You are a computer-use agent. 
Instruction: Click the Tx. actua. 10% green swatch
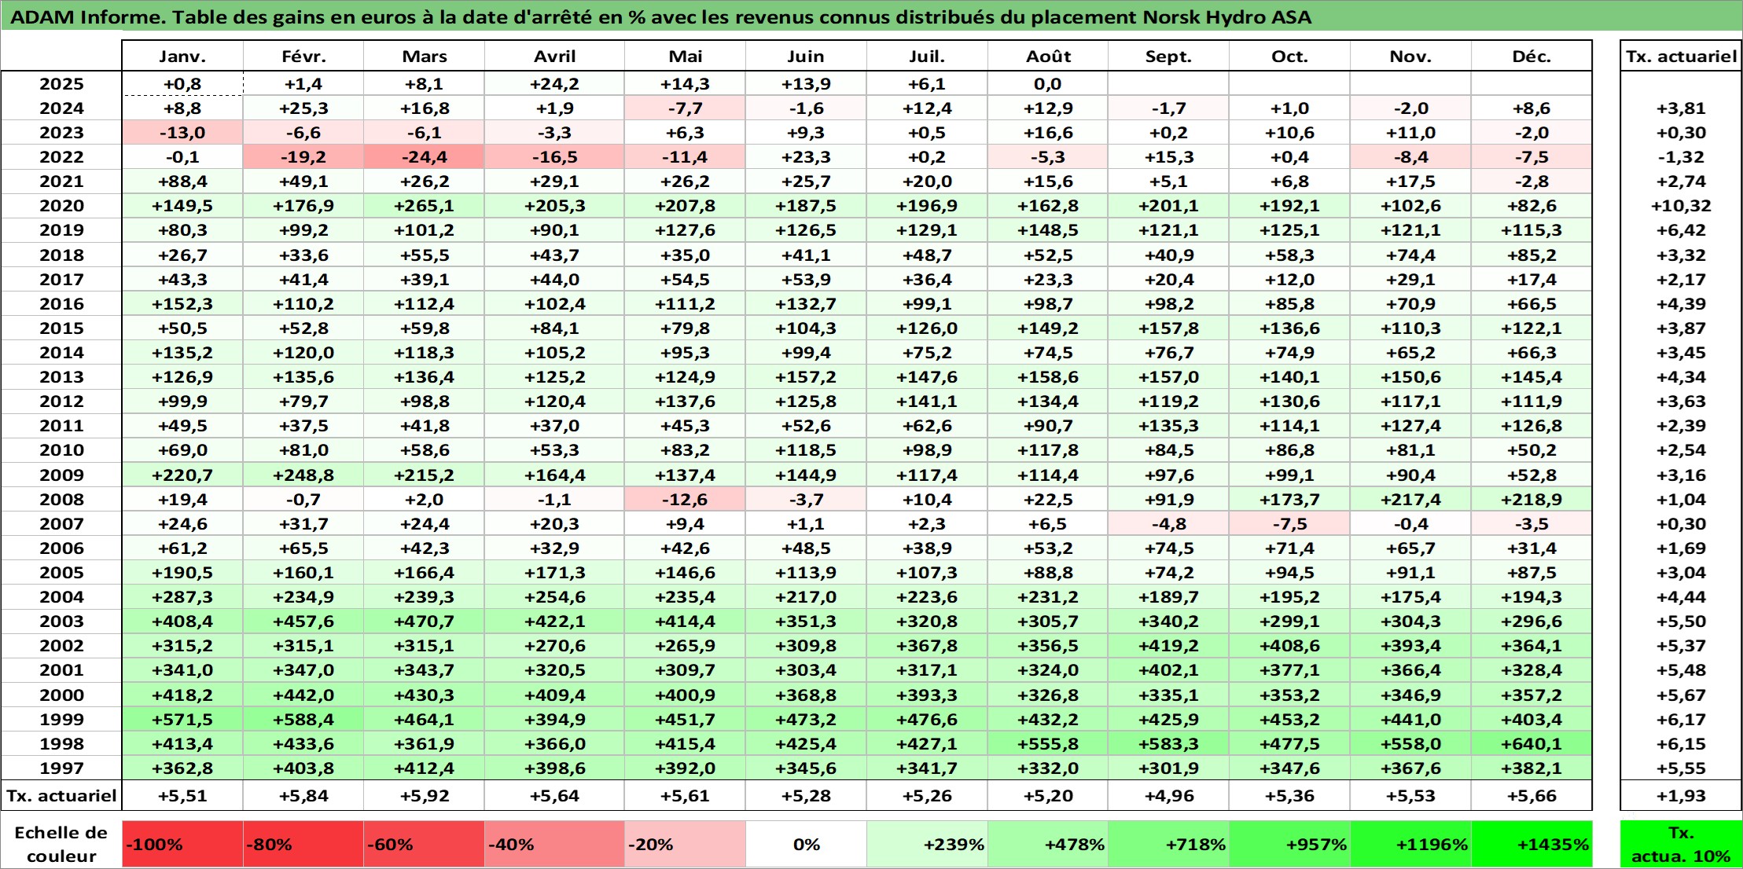[1681, 845]
